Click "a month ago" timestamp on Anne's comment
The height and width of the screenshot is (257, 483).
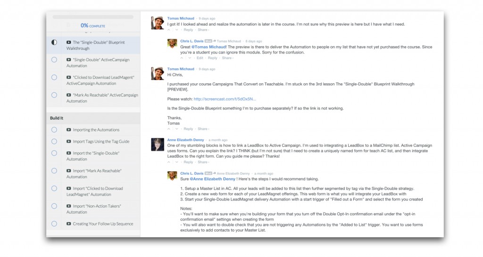coord(218,140)
